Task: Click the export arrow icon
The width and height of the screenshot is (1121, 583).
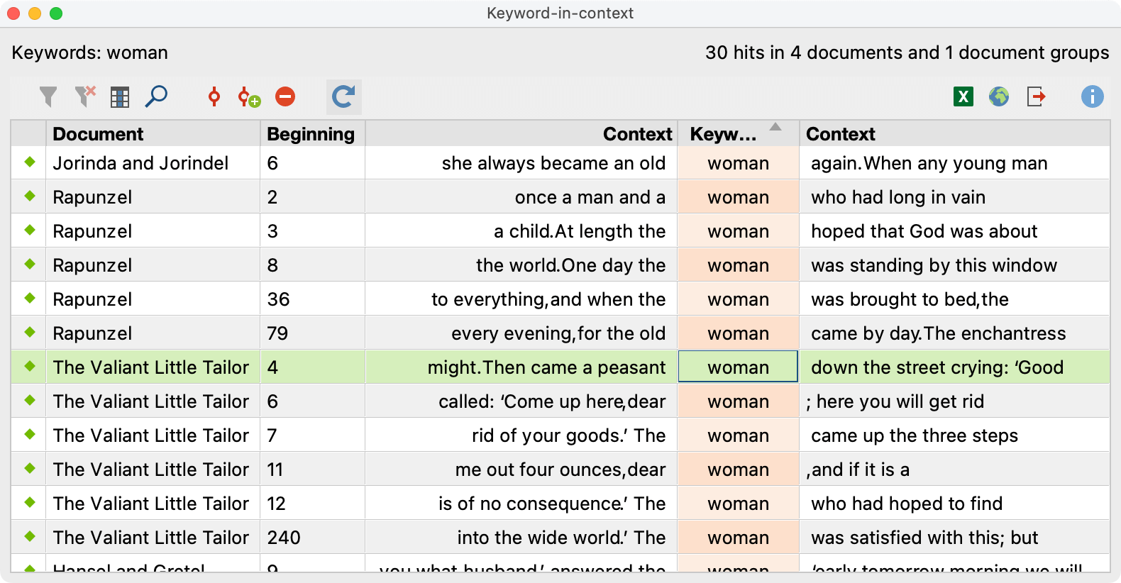Action: pyautogui.click(x=1037, y=96)
